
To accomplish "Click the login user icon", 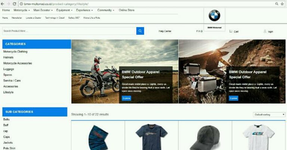I will [x=265, y=31].
